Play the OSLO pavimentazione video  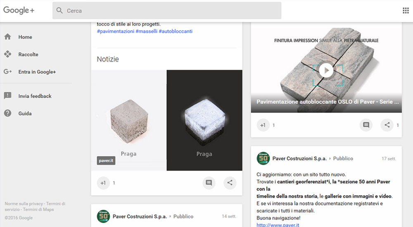tap(326, 71)
